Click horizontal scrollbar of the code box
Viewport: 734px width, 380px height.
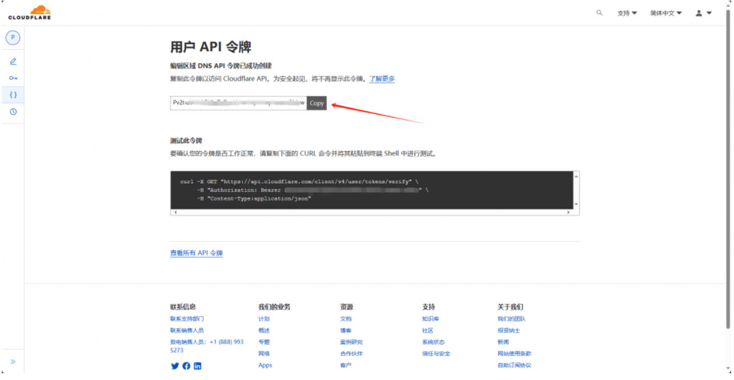click(x=371, y=212)
